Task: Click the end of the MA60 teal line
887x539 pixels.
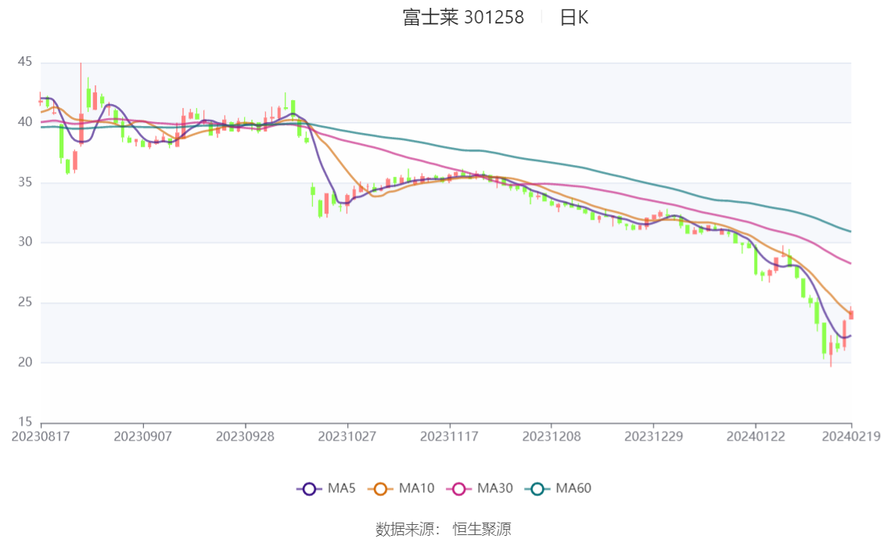Action: click(x=850, y=231)
